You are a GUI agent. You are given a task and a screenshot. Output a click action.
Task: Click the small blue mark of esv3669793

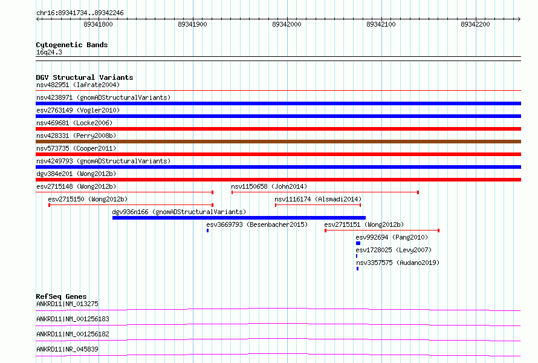pos(207,231)
